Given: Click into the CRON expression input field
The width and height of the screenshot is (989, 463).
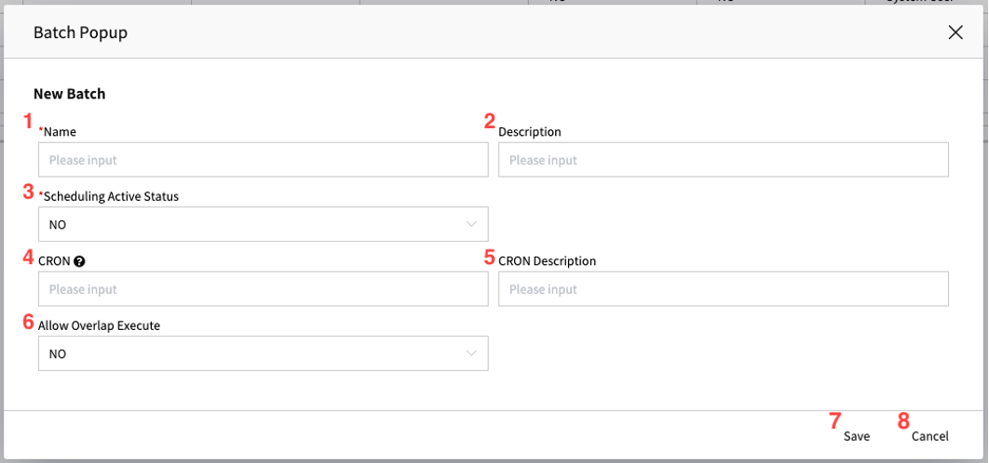Looking at the screenshot, I should click(x=263, y=289).
